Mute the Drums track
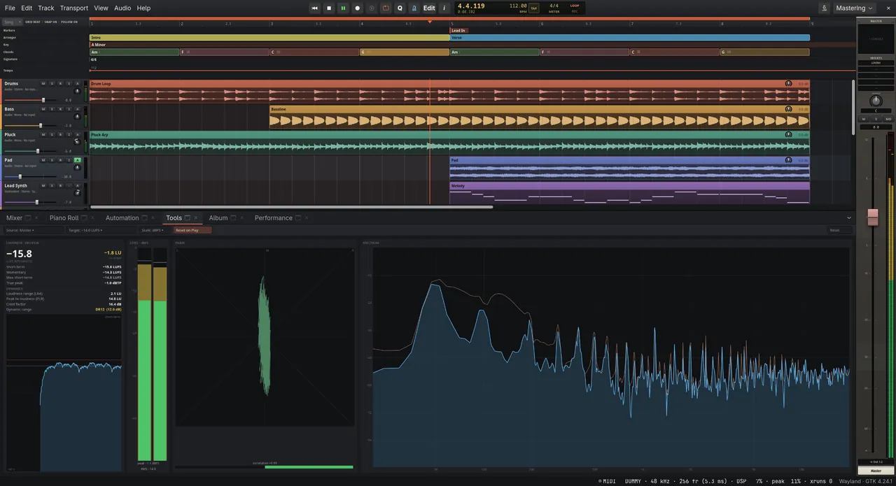Image resolution: width=896 pixels, height=486 pixels. [43, 83]
